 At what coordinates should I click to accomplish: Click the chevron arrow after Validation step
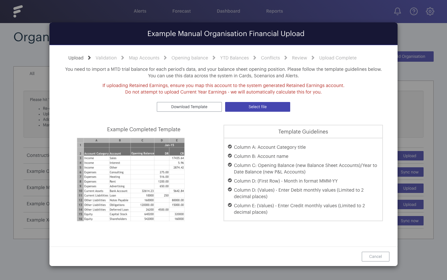[123, 58]
